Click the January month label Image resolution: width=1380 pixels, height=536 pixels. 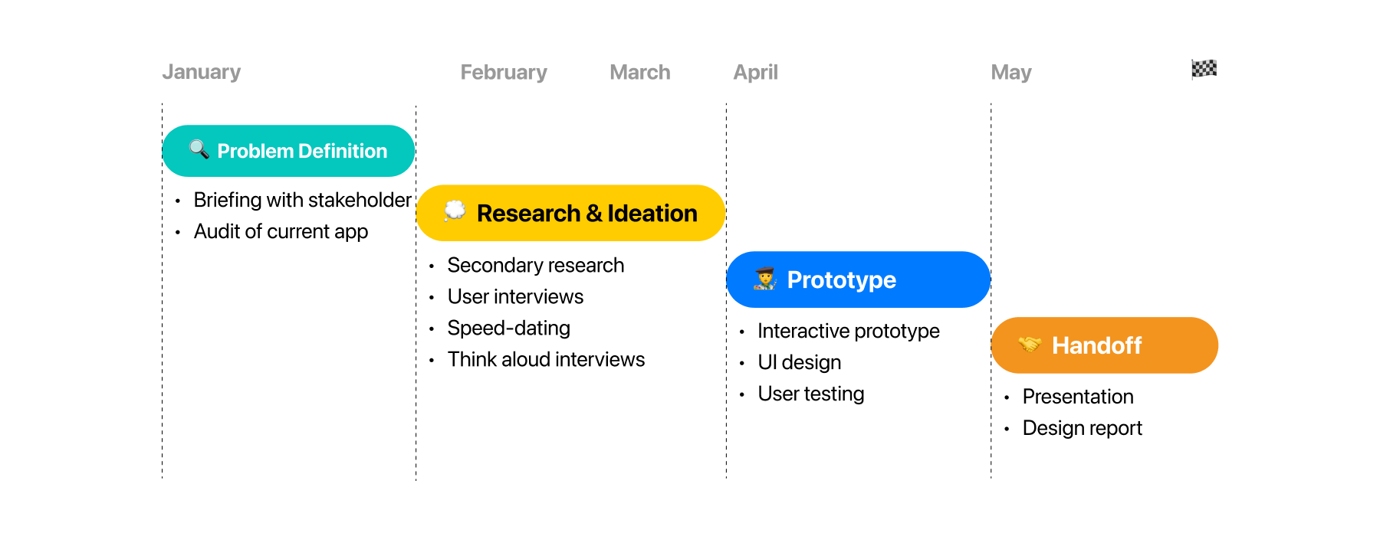[x=202, y=72]
